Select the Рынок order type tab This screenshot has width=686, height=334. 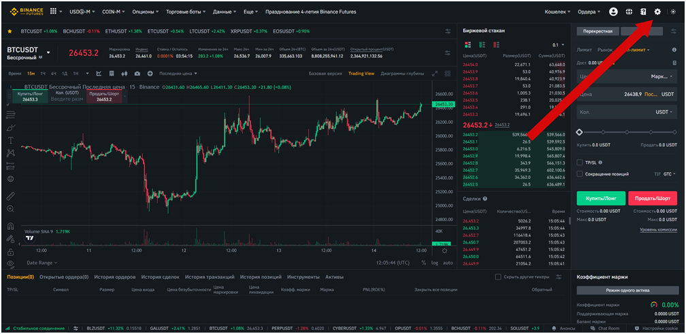[605, 50]
